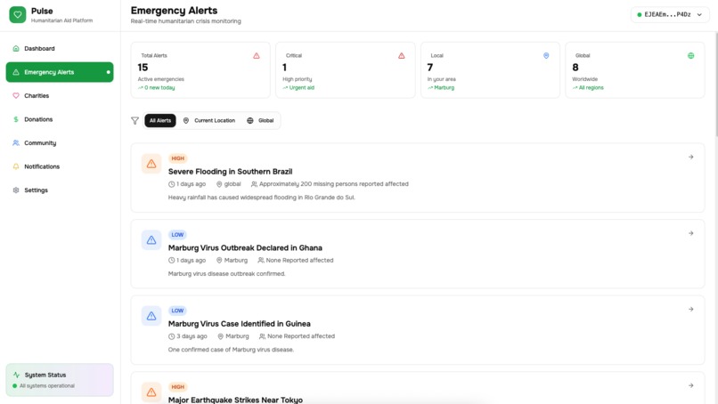Click the Global filter globe icon
The width and height of the screenshot is (718, 404).
250,121
